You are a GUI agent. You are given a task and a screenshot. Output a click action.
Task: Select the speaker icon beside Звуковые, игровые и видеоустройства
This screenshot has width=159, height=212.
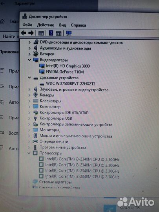[x=35, y=89]
